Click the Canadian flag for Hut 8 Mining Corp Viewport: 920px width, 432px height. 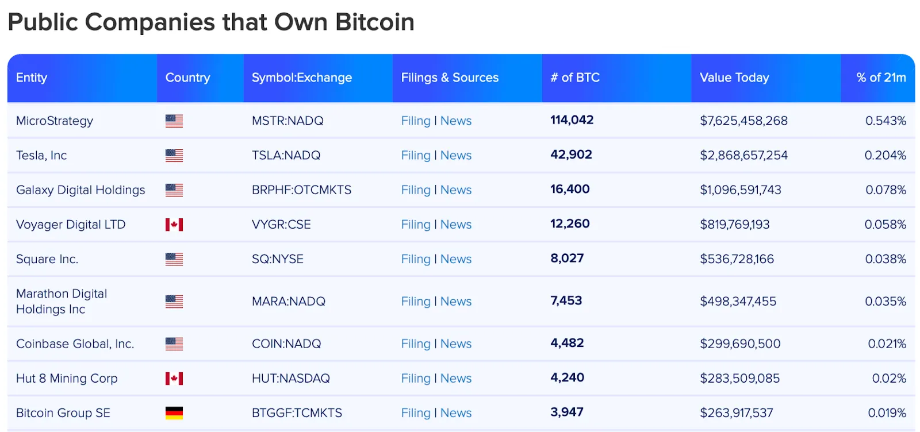(x=174, y=378)
